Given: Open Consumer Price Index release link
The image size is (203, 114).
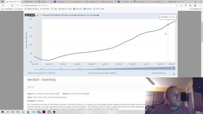Looking at the screenshot, I should [79, 94].
